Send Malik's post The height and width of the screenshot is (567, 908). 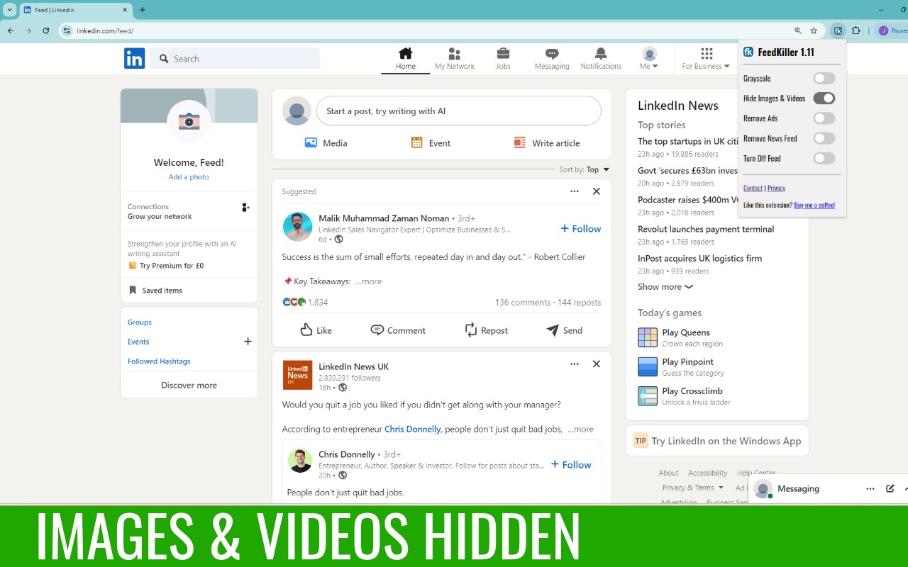[x=564, y=330]
